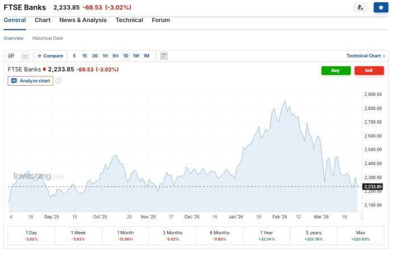The height and width of the screenshot is (253, 398).
Task: Open the chart news overlay icon
Action: click(164, 56)
